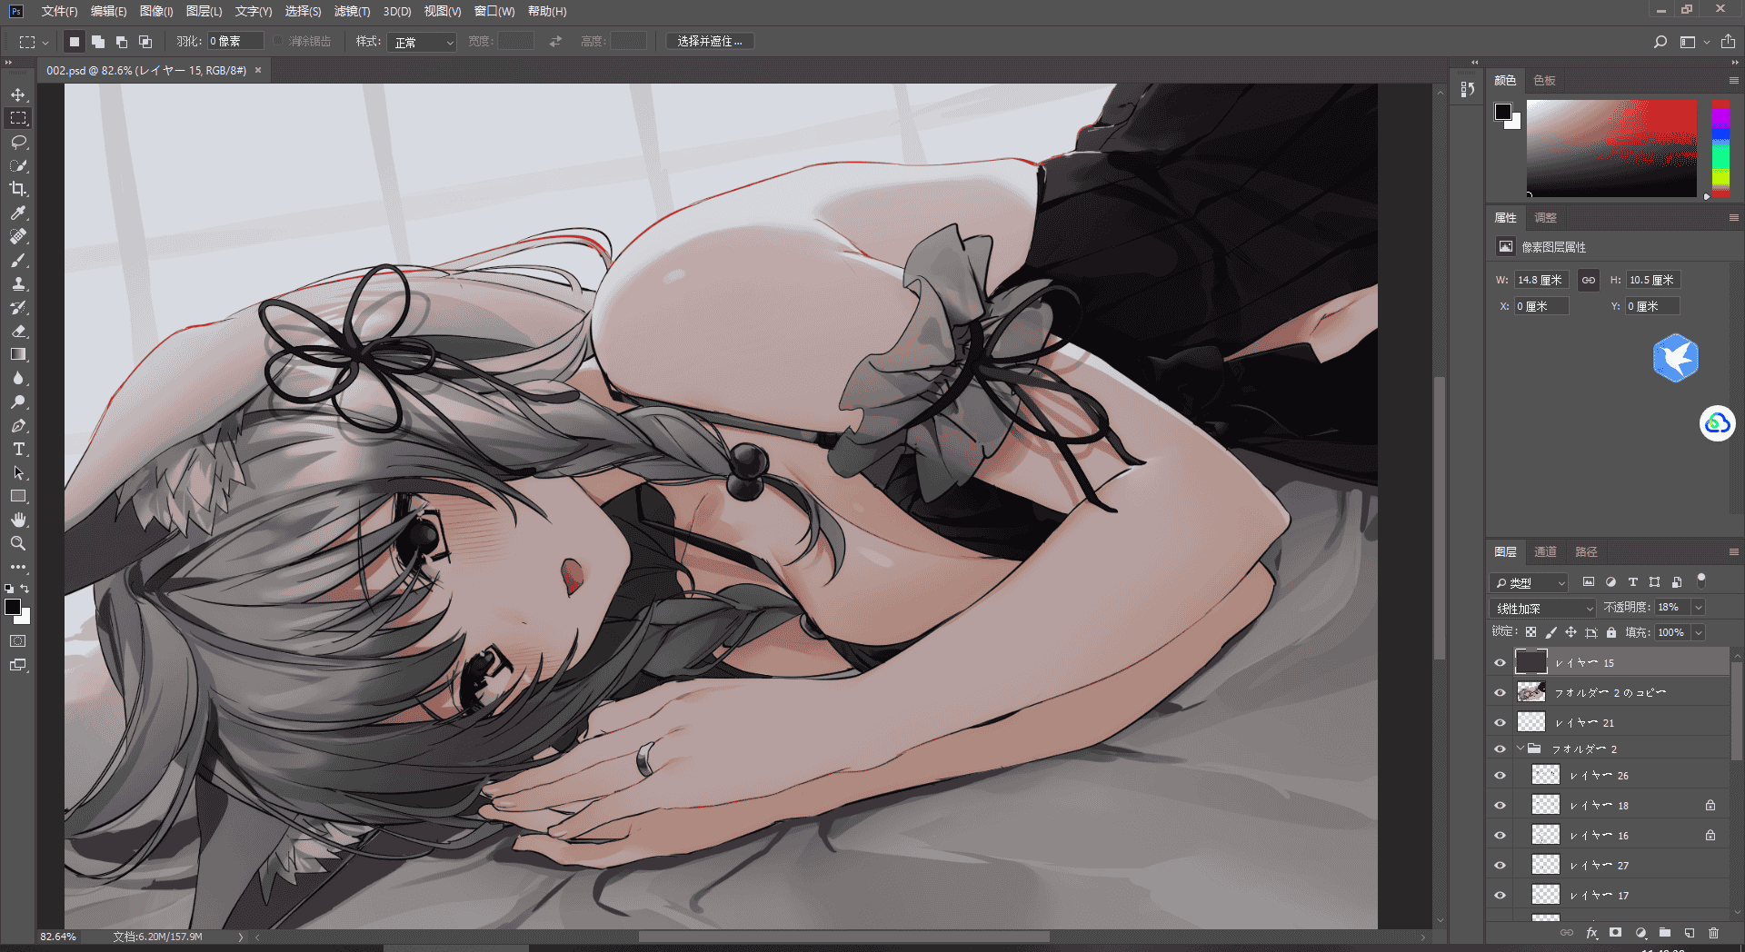The image size is (1745, 952).
Task: Hide layer レイヤー 26
Action: pyautogui.click(x=1501, y=776)
